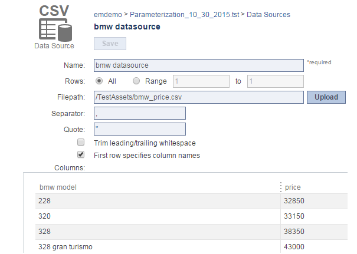
Task: Click the Save button
Action: click(110, 44)
